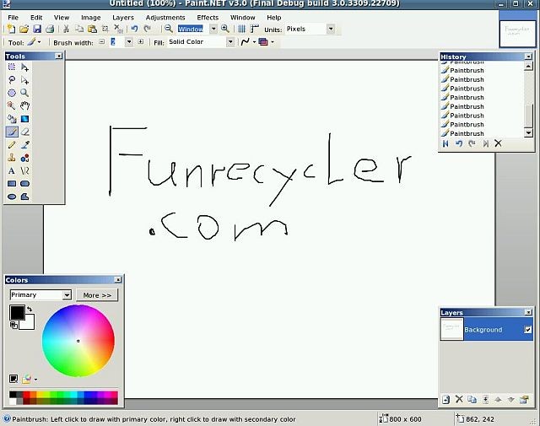Viewport: 540px width, 426px height.
Task: Select the Text tool
Action: coord(12,170)
